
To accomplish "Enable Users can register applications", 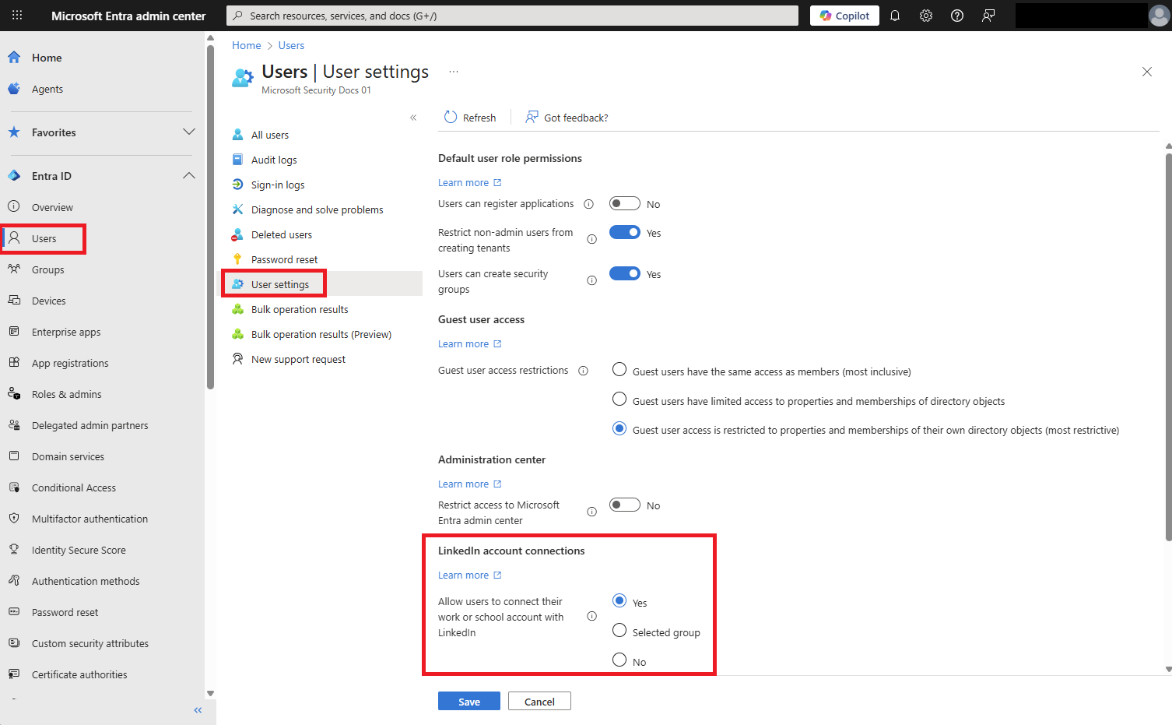I will coord(624,202).
